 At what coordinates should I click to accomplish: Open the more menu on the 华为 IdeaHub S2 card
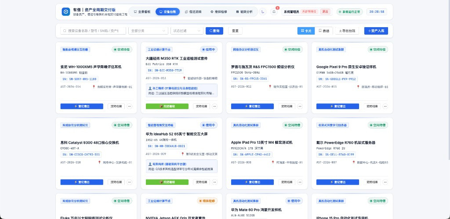point(214,182)
